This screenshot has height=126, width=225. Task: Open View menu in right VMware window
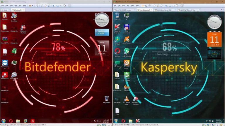coord(124,6)
